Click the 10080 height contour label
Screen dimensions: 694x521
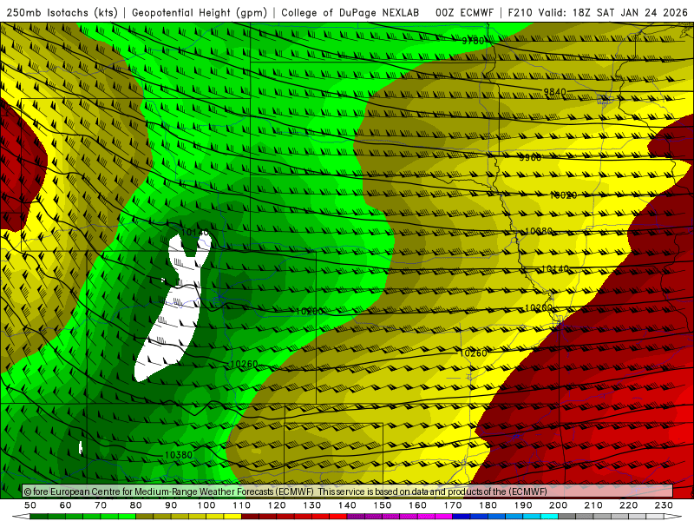pos(538,231)
